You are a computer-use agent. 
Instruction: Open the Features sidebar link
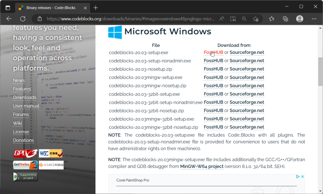tap(22, 89)
